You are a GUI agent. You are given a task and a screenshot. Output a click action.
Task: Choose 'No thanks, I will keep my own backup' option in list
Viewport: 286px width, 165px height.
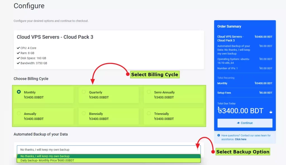click(x=109, y=156)
